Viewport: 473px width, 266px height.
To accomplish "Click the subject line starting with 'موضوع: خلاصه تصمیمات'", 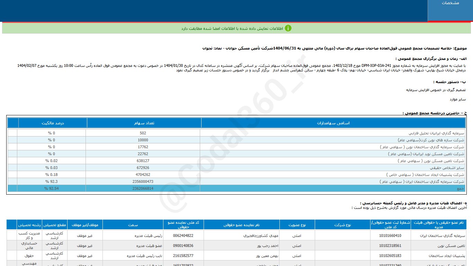I will tap(334, 48).
